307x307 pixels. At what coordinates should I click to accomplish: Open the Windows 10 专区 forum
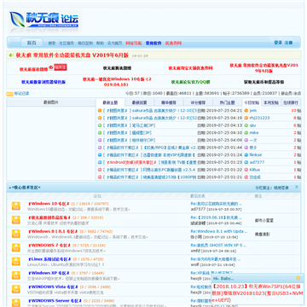click(x=49, y=204)
